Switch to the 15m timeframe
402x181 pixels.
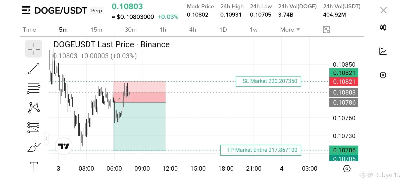[96, 30]
